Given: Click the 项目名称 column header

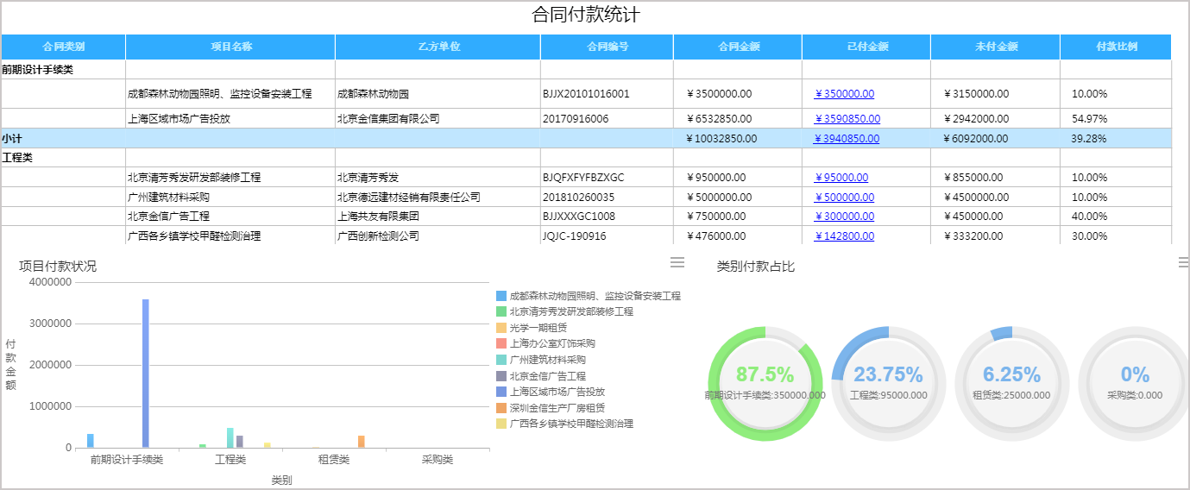Looking at the screenshot, I should point(230,47).
